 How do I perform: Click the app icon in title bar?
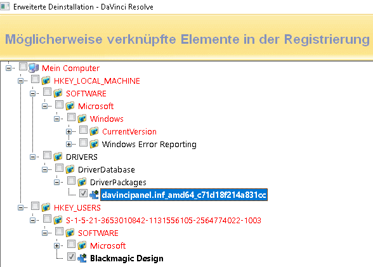pyautogui.click(x=5, y=6)
